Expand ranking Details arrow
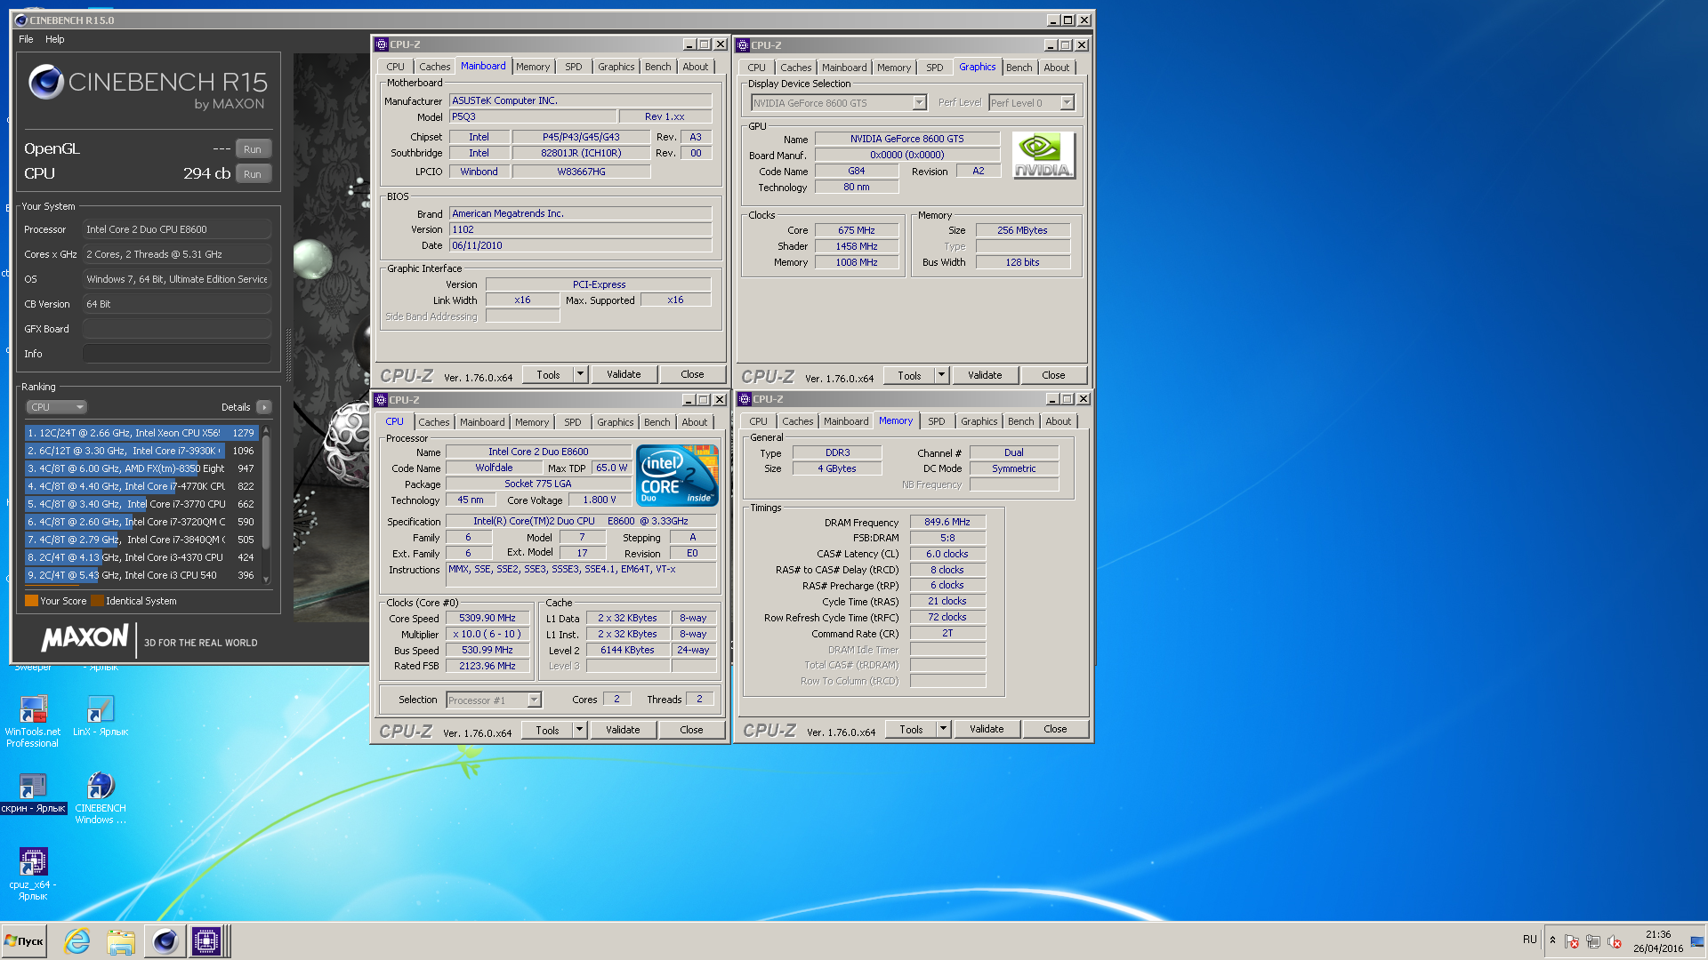Screen dimensions: 1708x960 point(263,407)
